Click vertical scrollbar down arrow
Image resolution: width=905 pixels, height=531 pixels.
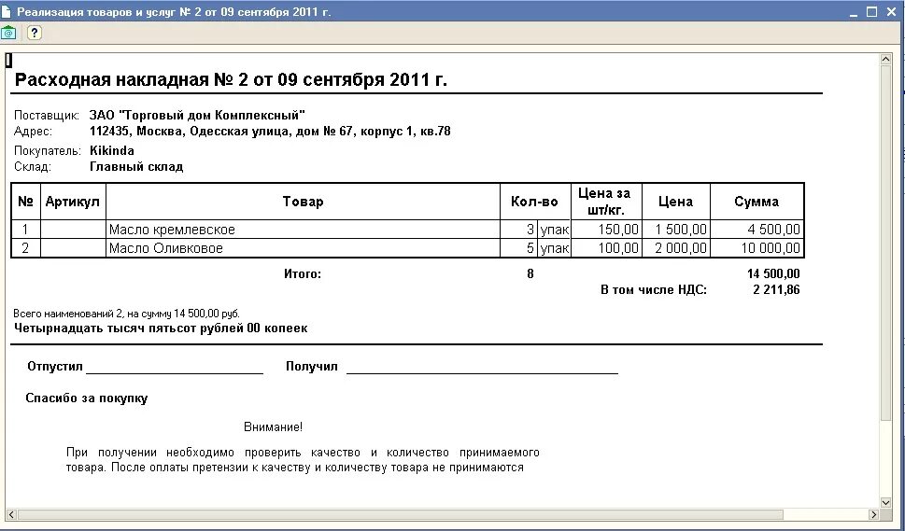pos(886,503)
